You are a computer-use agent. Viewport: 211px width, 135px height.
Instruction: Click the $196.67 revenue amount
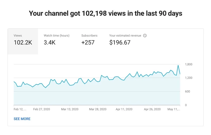(x=120, y=42)
